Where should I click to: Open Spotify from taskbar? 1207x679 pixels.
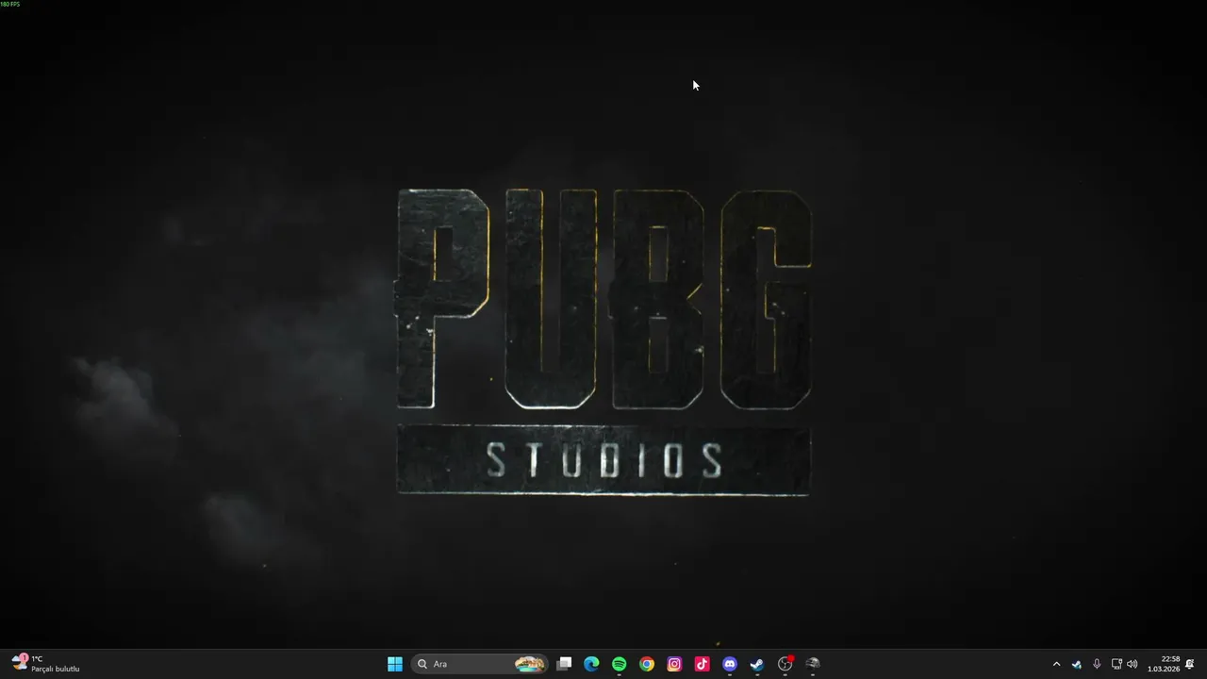point(620,664)
